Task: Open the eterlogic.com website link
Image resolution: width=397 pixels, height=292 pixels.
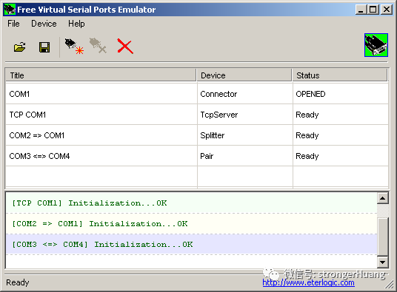Action: 308,282
